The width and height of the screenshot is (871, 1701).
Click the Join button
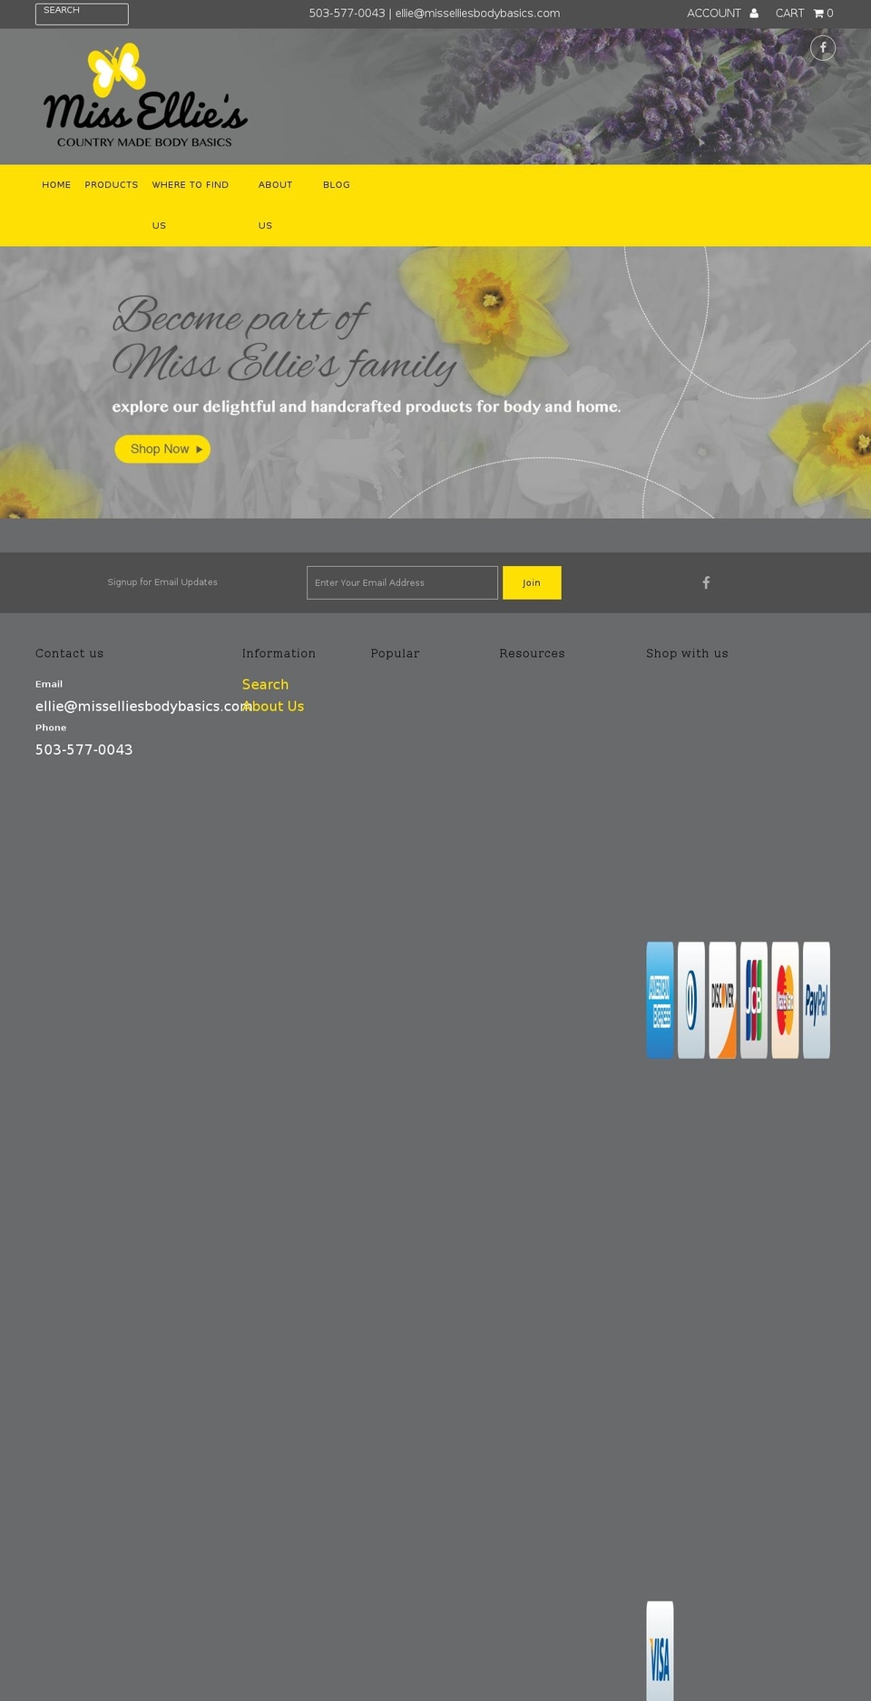click(x=532, y=582)
